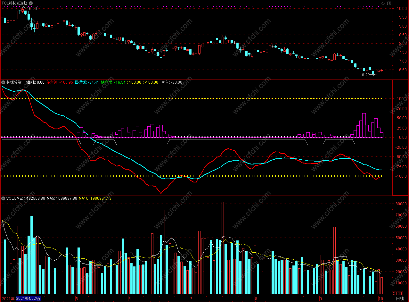The width and height of the screenshot is (409, 302).
Task: Click the 80000 volume axis label
Action: [401, 204]
